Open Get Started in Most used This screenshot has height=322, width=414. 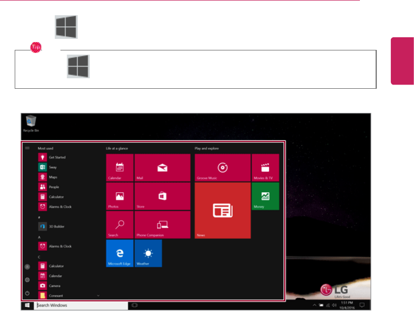(52, 157)
